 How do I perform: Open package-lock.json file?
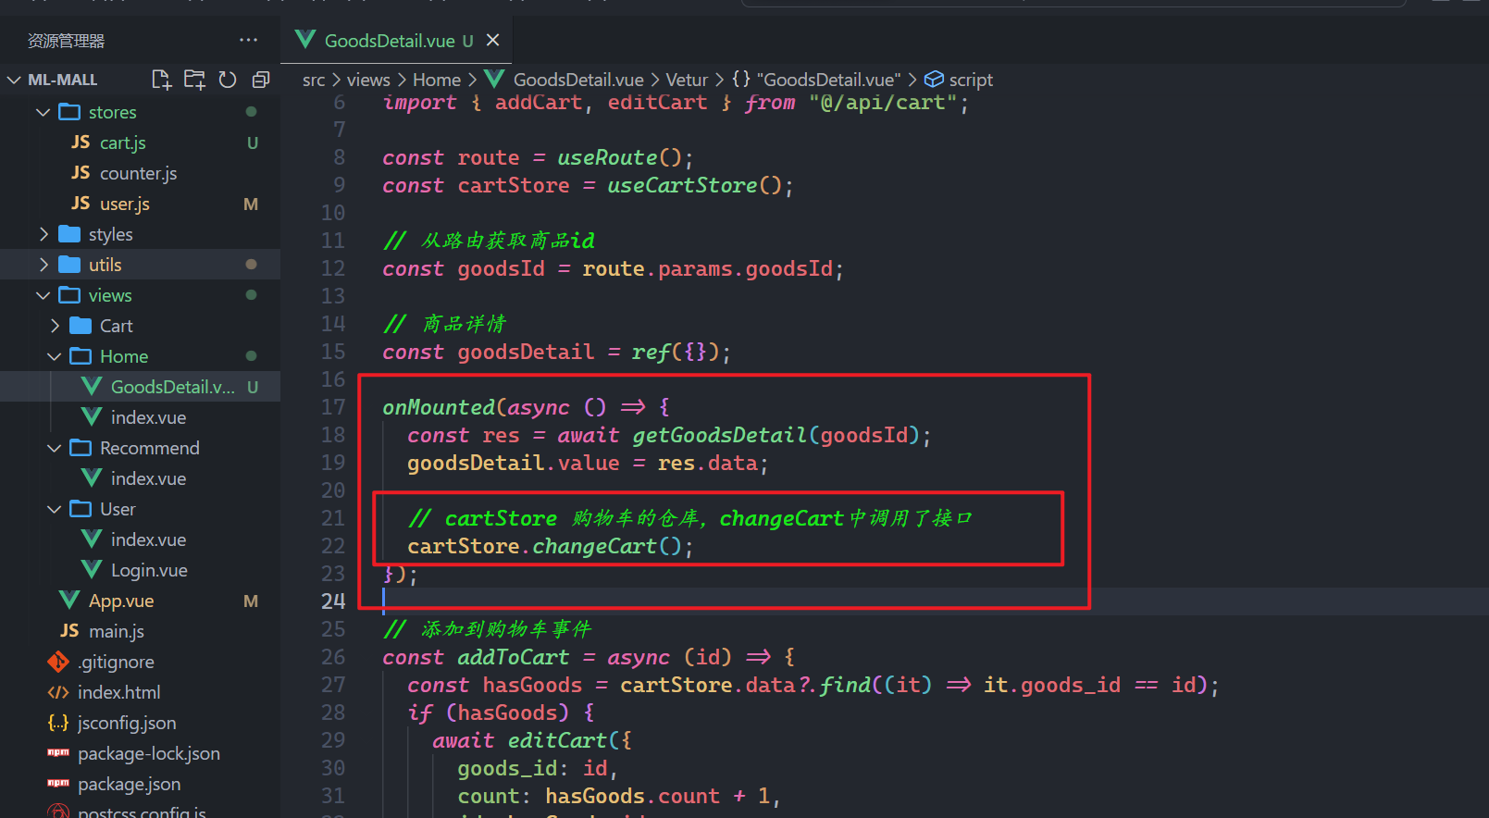[149, 753]
